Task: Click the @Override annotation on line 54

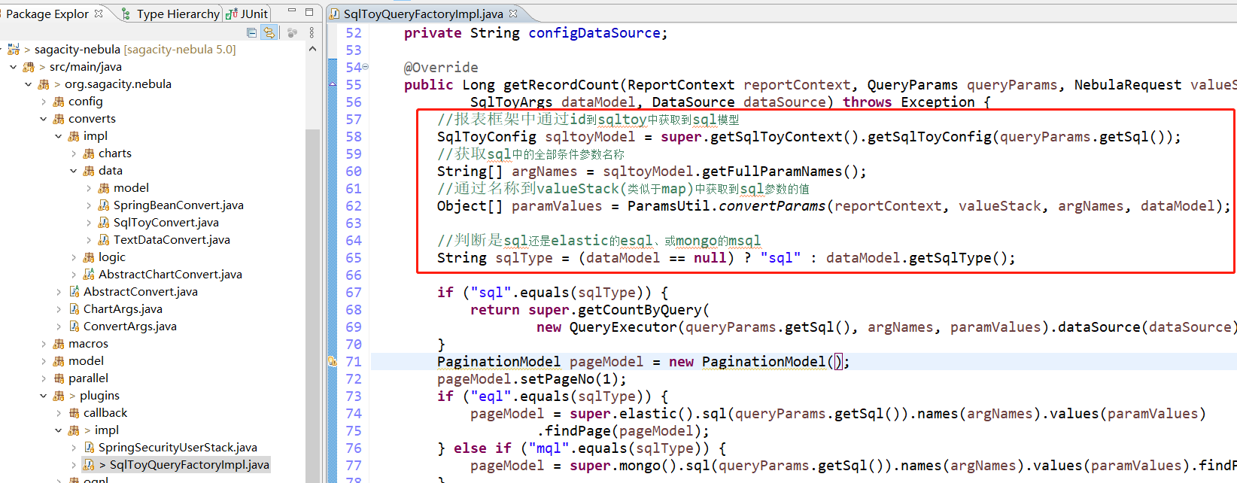Action: coord(441,68)
